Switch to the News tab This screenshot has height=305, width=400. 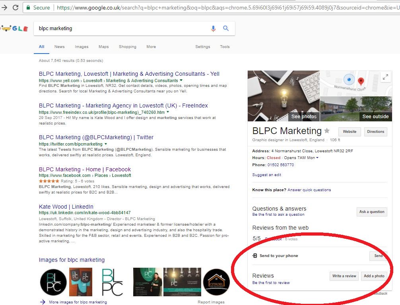pos(59,47)
